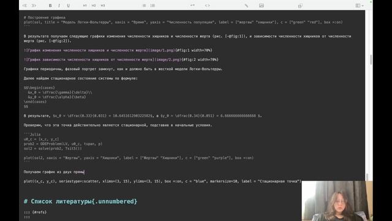Click the line "u0_c = [x_c, y_c]"

coord(41,139)
